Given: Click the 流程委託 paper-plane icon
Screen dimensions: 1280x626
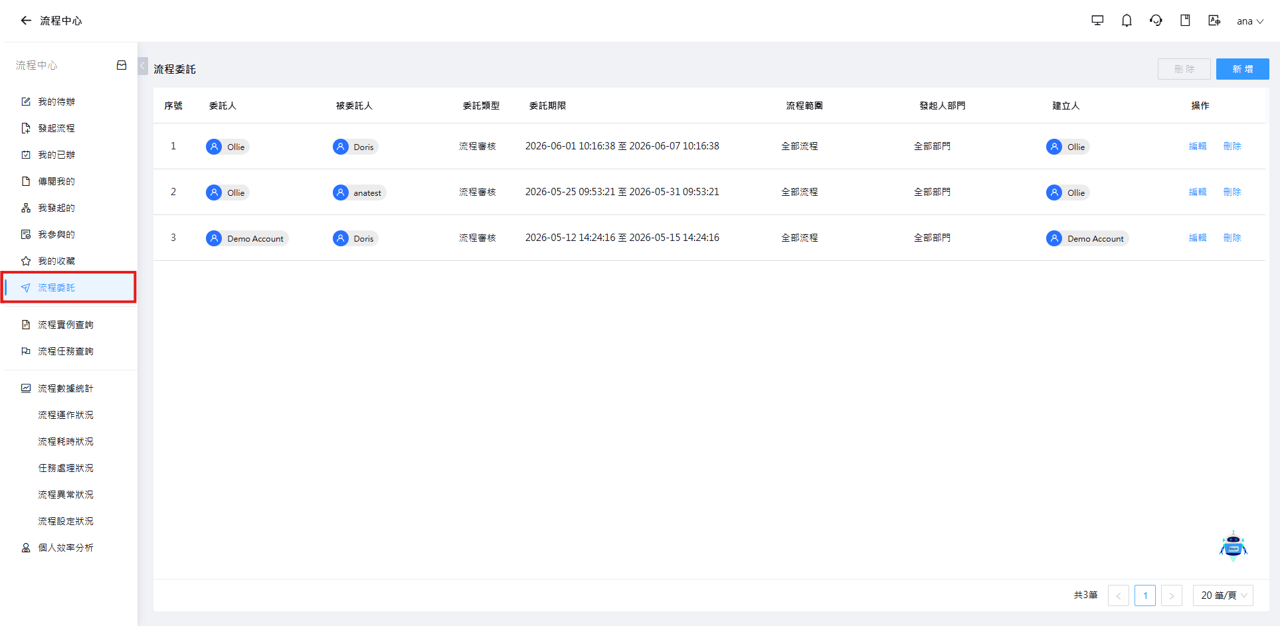Looking at the screenshot, I should 26,287.
